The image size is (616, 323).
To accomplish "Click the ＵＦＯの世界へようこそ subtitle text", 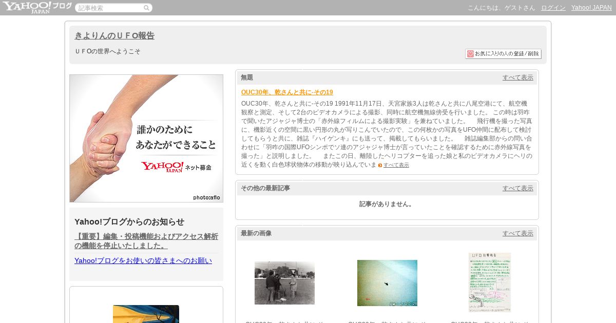I will click(x=107, y=51).
